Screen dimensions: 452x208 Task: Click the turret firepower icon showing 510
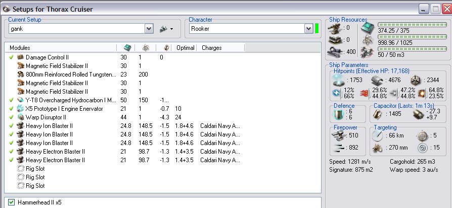pyautogui.click(x=338, y=135)
